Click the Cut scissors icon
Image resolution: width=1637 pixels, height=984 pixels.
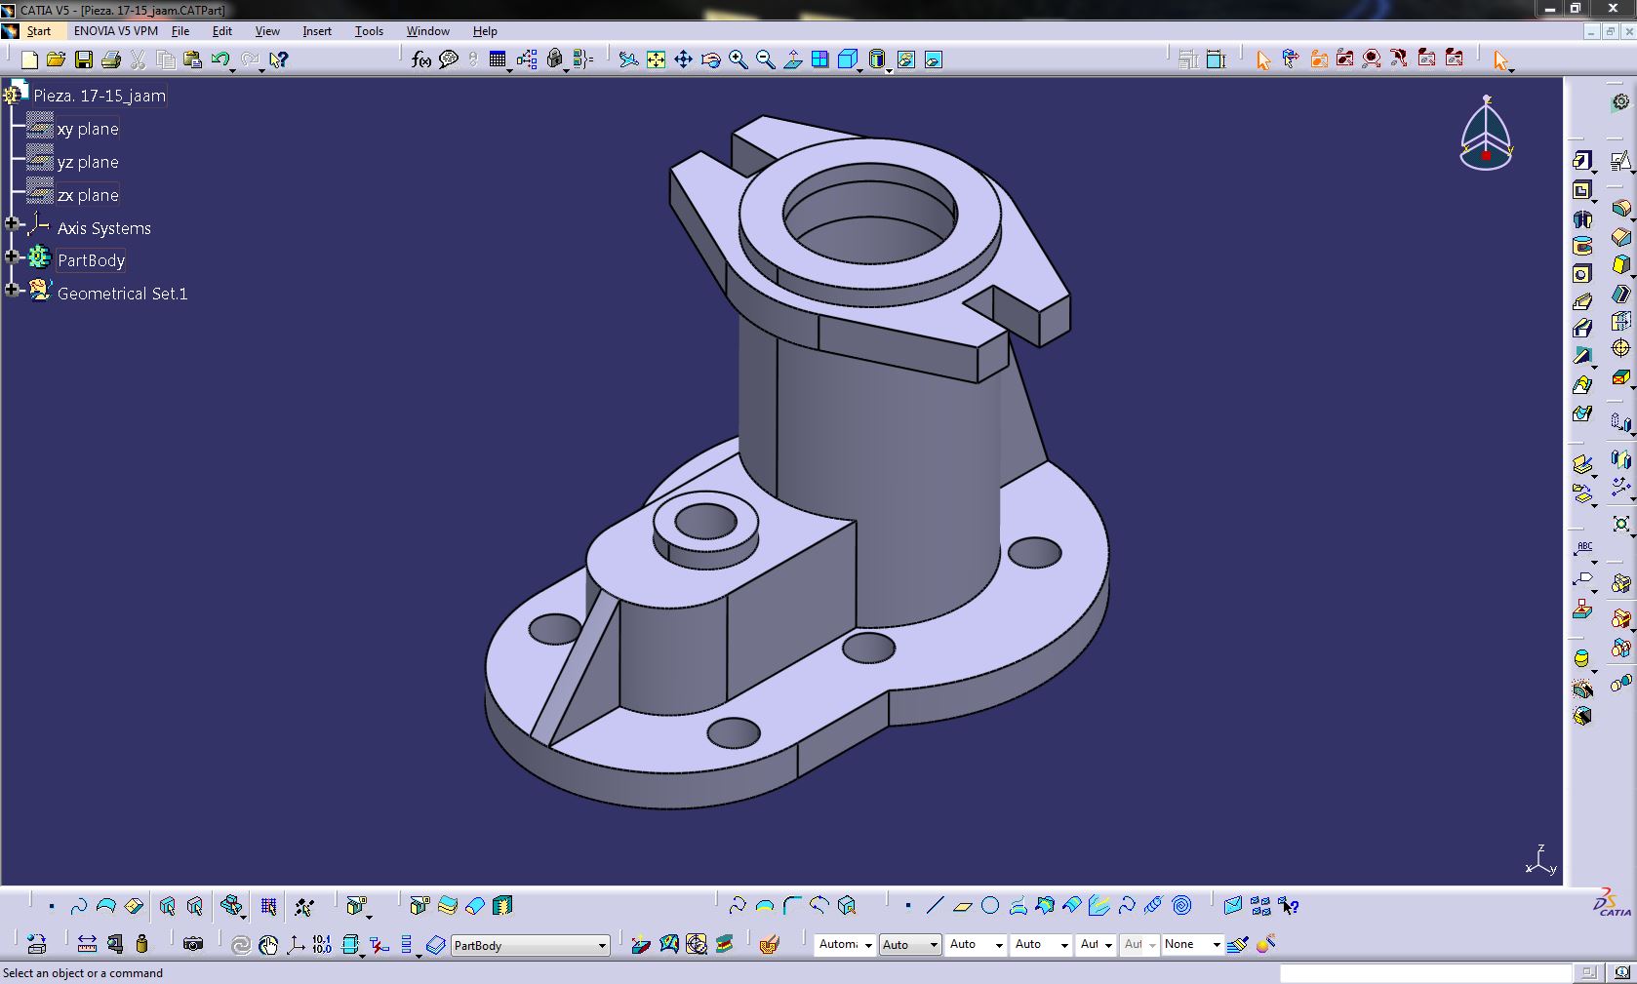click(139, 59)
